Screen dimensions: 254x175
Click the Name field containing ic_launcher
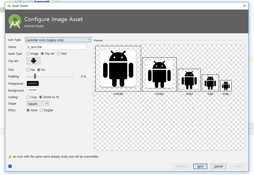[56, 47]
